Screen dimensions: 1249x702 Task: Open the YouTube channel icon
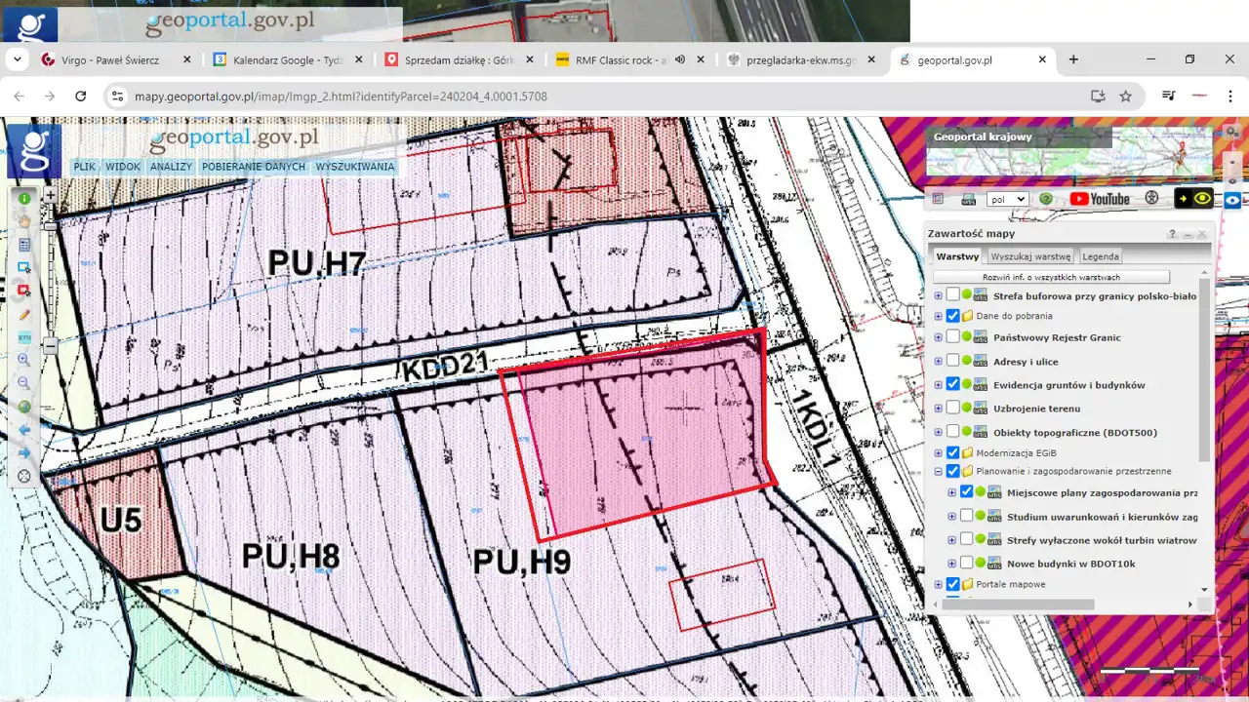(1099, 199)
